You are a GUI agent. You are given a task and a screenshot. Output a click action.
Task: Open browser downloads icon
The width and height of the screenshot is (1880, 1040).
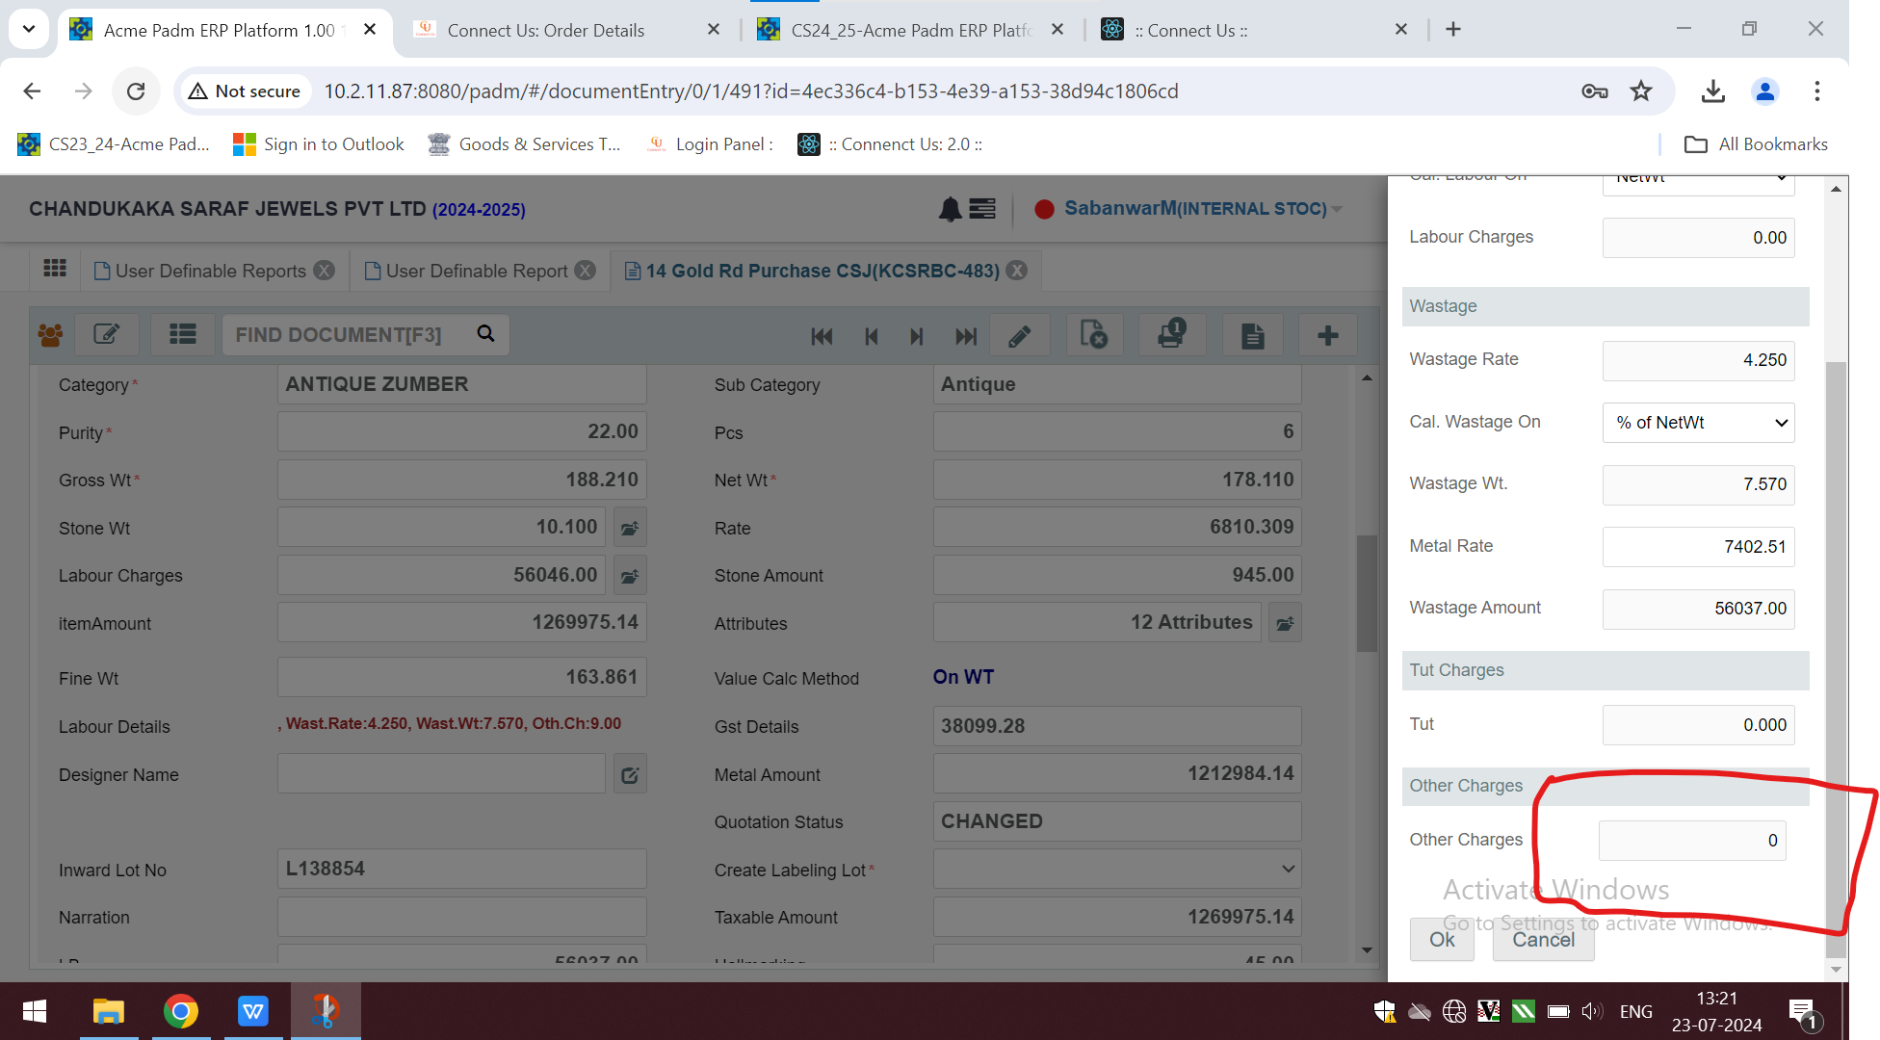[x=1712, y=91]
